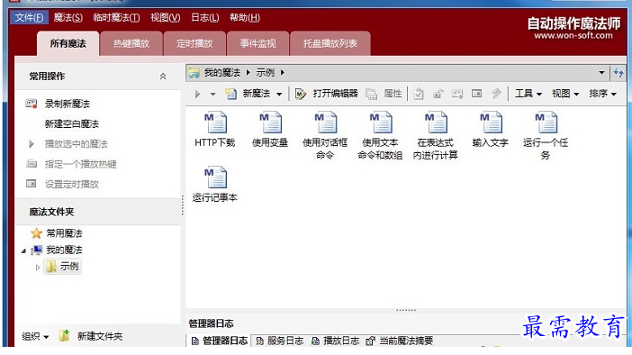This screenshot has height=355, width=632.
Task: Switch to 管理器日志 log tab
Action: click(x=220, y=341)
